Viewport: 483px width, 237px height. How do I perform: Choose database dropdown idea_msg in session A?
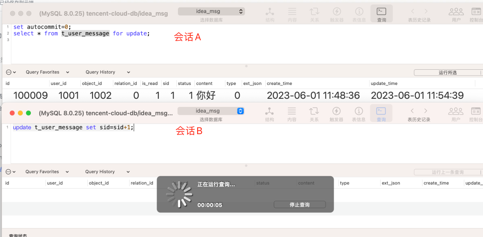click(x=211, y=12)
